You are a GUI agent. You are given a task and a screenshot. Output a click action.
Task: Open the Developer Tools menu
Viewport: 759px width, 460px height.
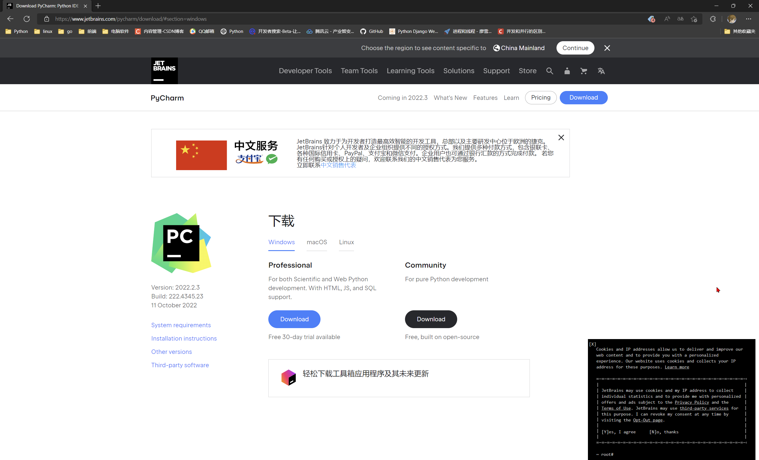305,71
